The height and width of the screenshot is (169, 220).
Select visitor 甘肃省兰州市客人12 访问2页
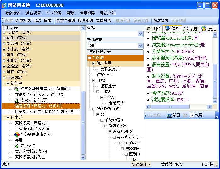tap(39, 95)
